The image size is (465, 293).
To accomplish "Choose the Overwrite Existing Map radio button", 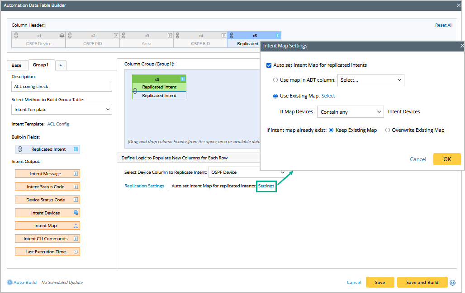I will point(388,130).
